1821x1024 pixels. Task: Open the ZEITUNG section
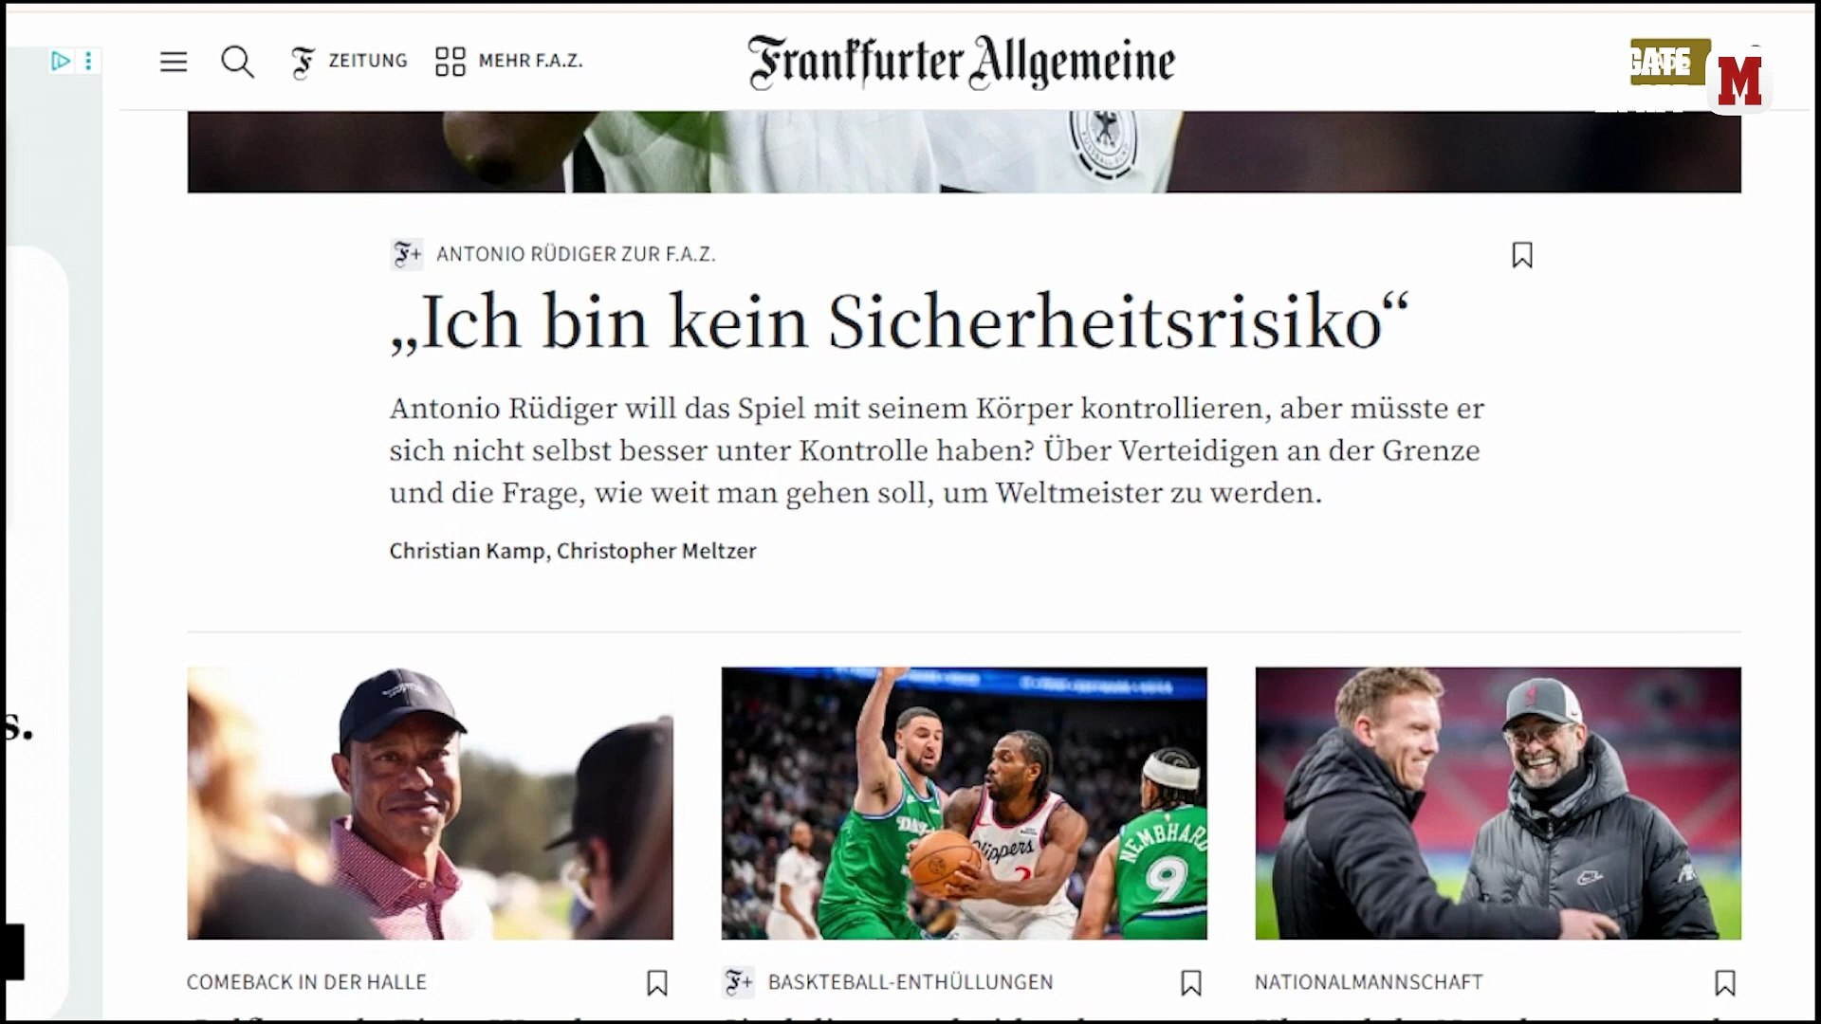tap(349, 62)
